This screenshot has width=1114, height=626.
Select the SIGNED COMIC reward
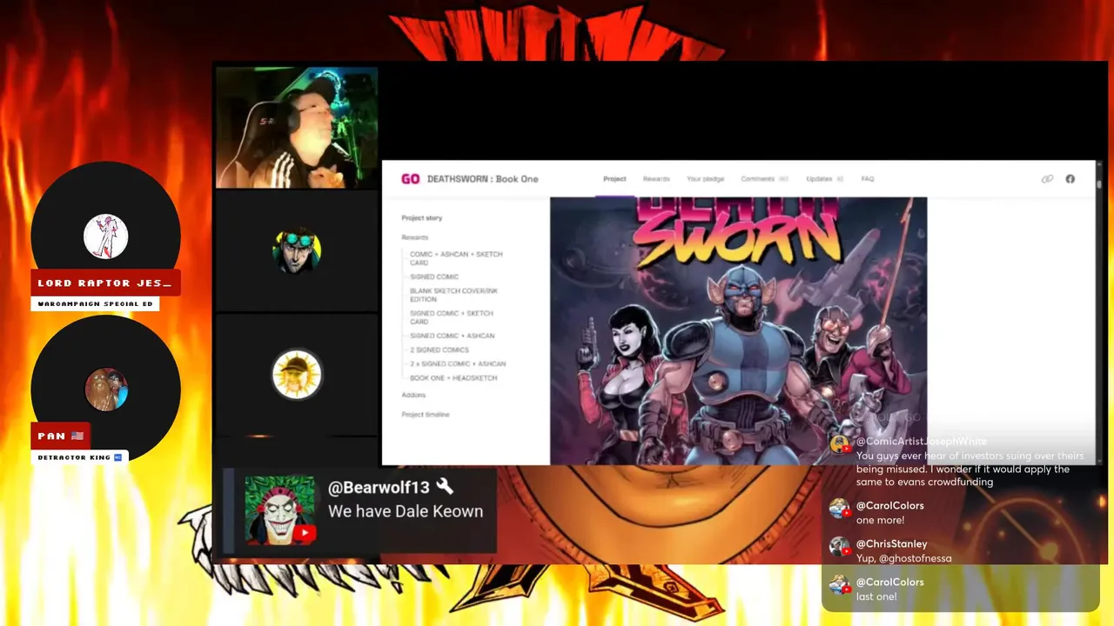click(x=434, y=276)
